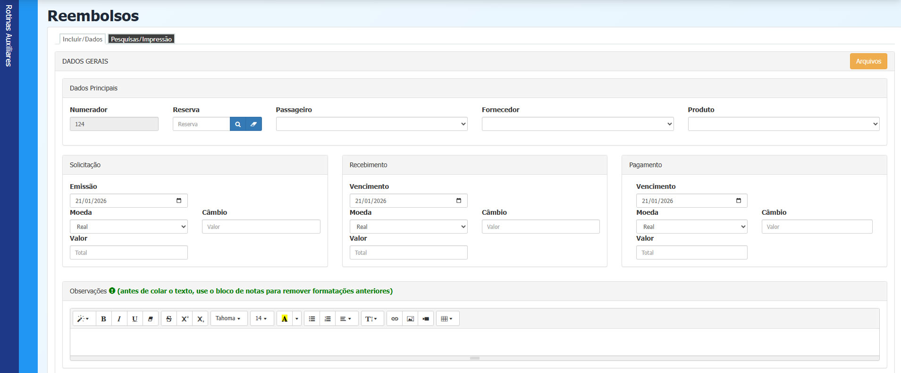The width and height of the screenshot is (901, 373).
Task: Open the magic wand style menu
Action: [x=84, y=319]
